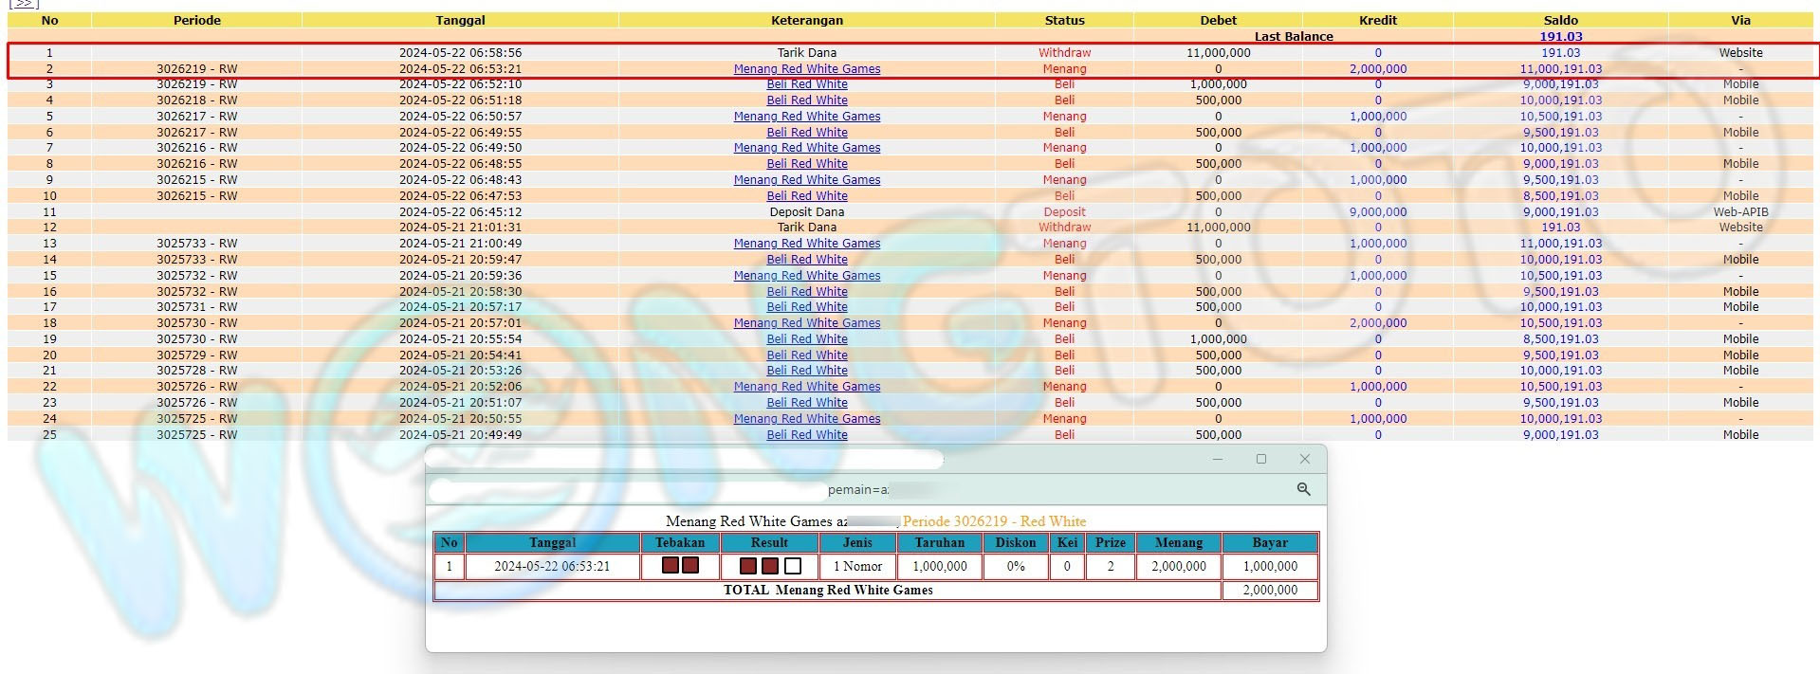The width and height of the screenshot is (1820, 674).
Task: Minimize the popup window
Action: [1217, 459]
